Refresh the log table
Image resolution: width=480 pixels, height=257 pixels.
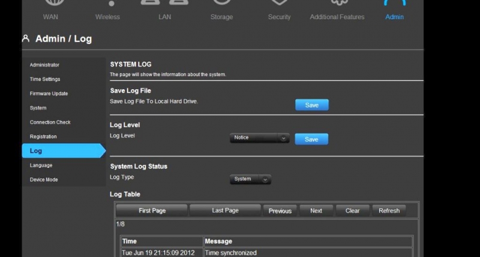(389, 210)
